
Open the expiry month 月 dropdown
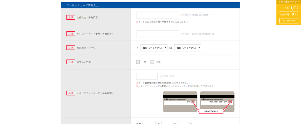[x=154, y=48]
